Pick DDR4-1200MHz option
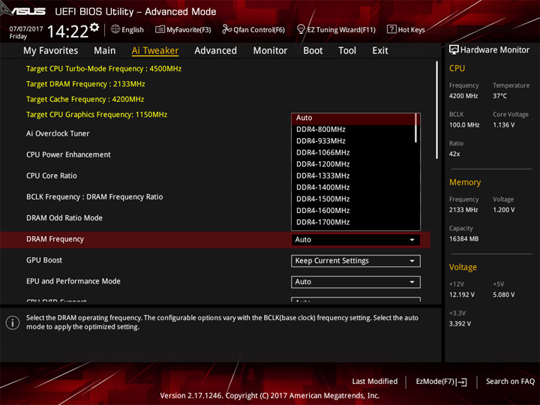 click(322, 164)
